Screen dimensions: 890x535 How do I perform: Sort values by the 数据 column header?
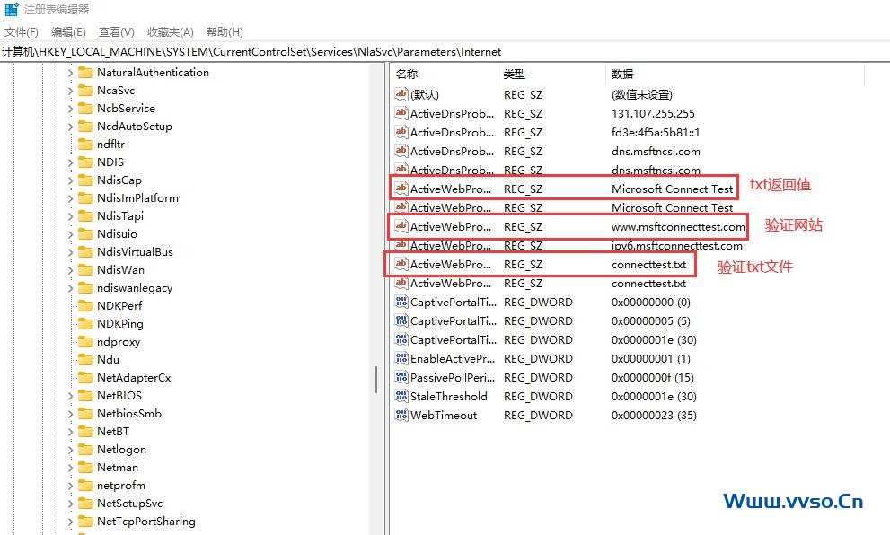[735, 74]
